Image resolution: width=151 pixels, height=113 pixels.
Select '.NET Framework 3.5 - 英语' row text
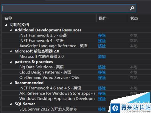click(43, 35)
